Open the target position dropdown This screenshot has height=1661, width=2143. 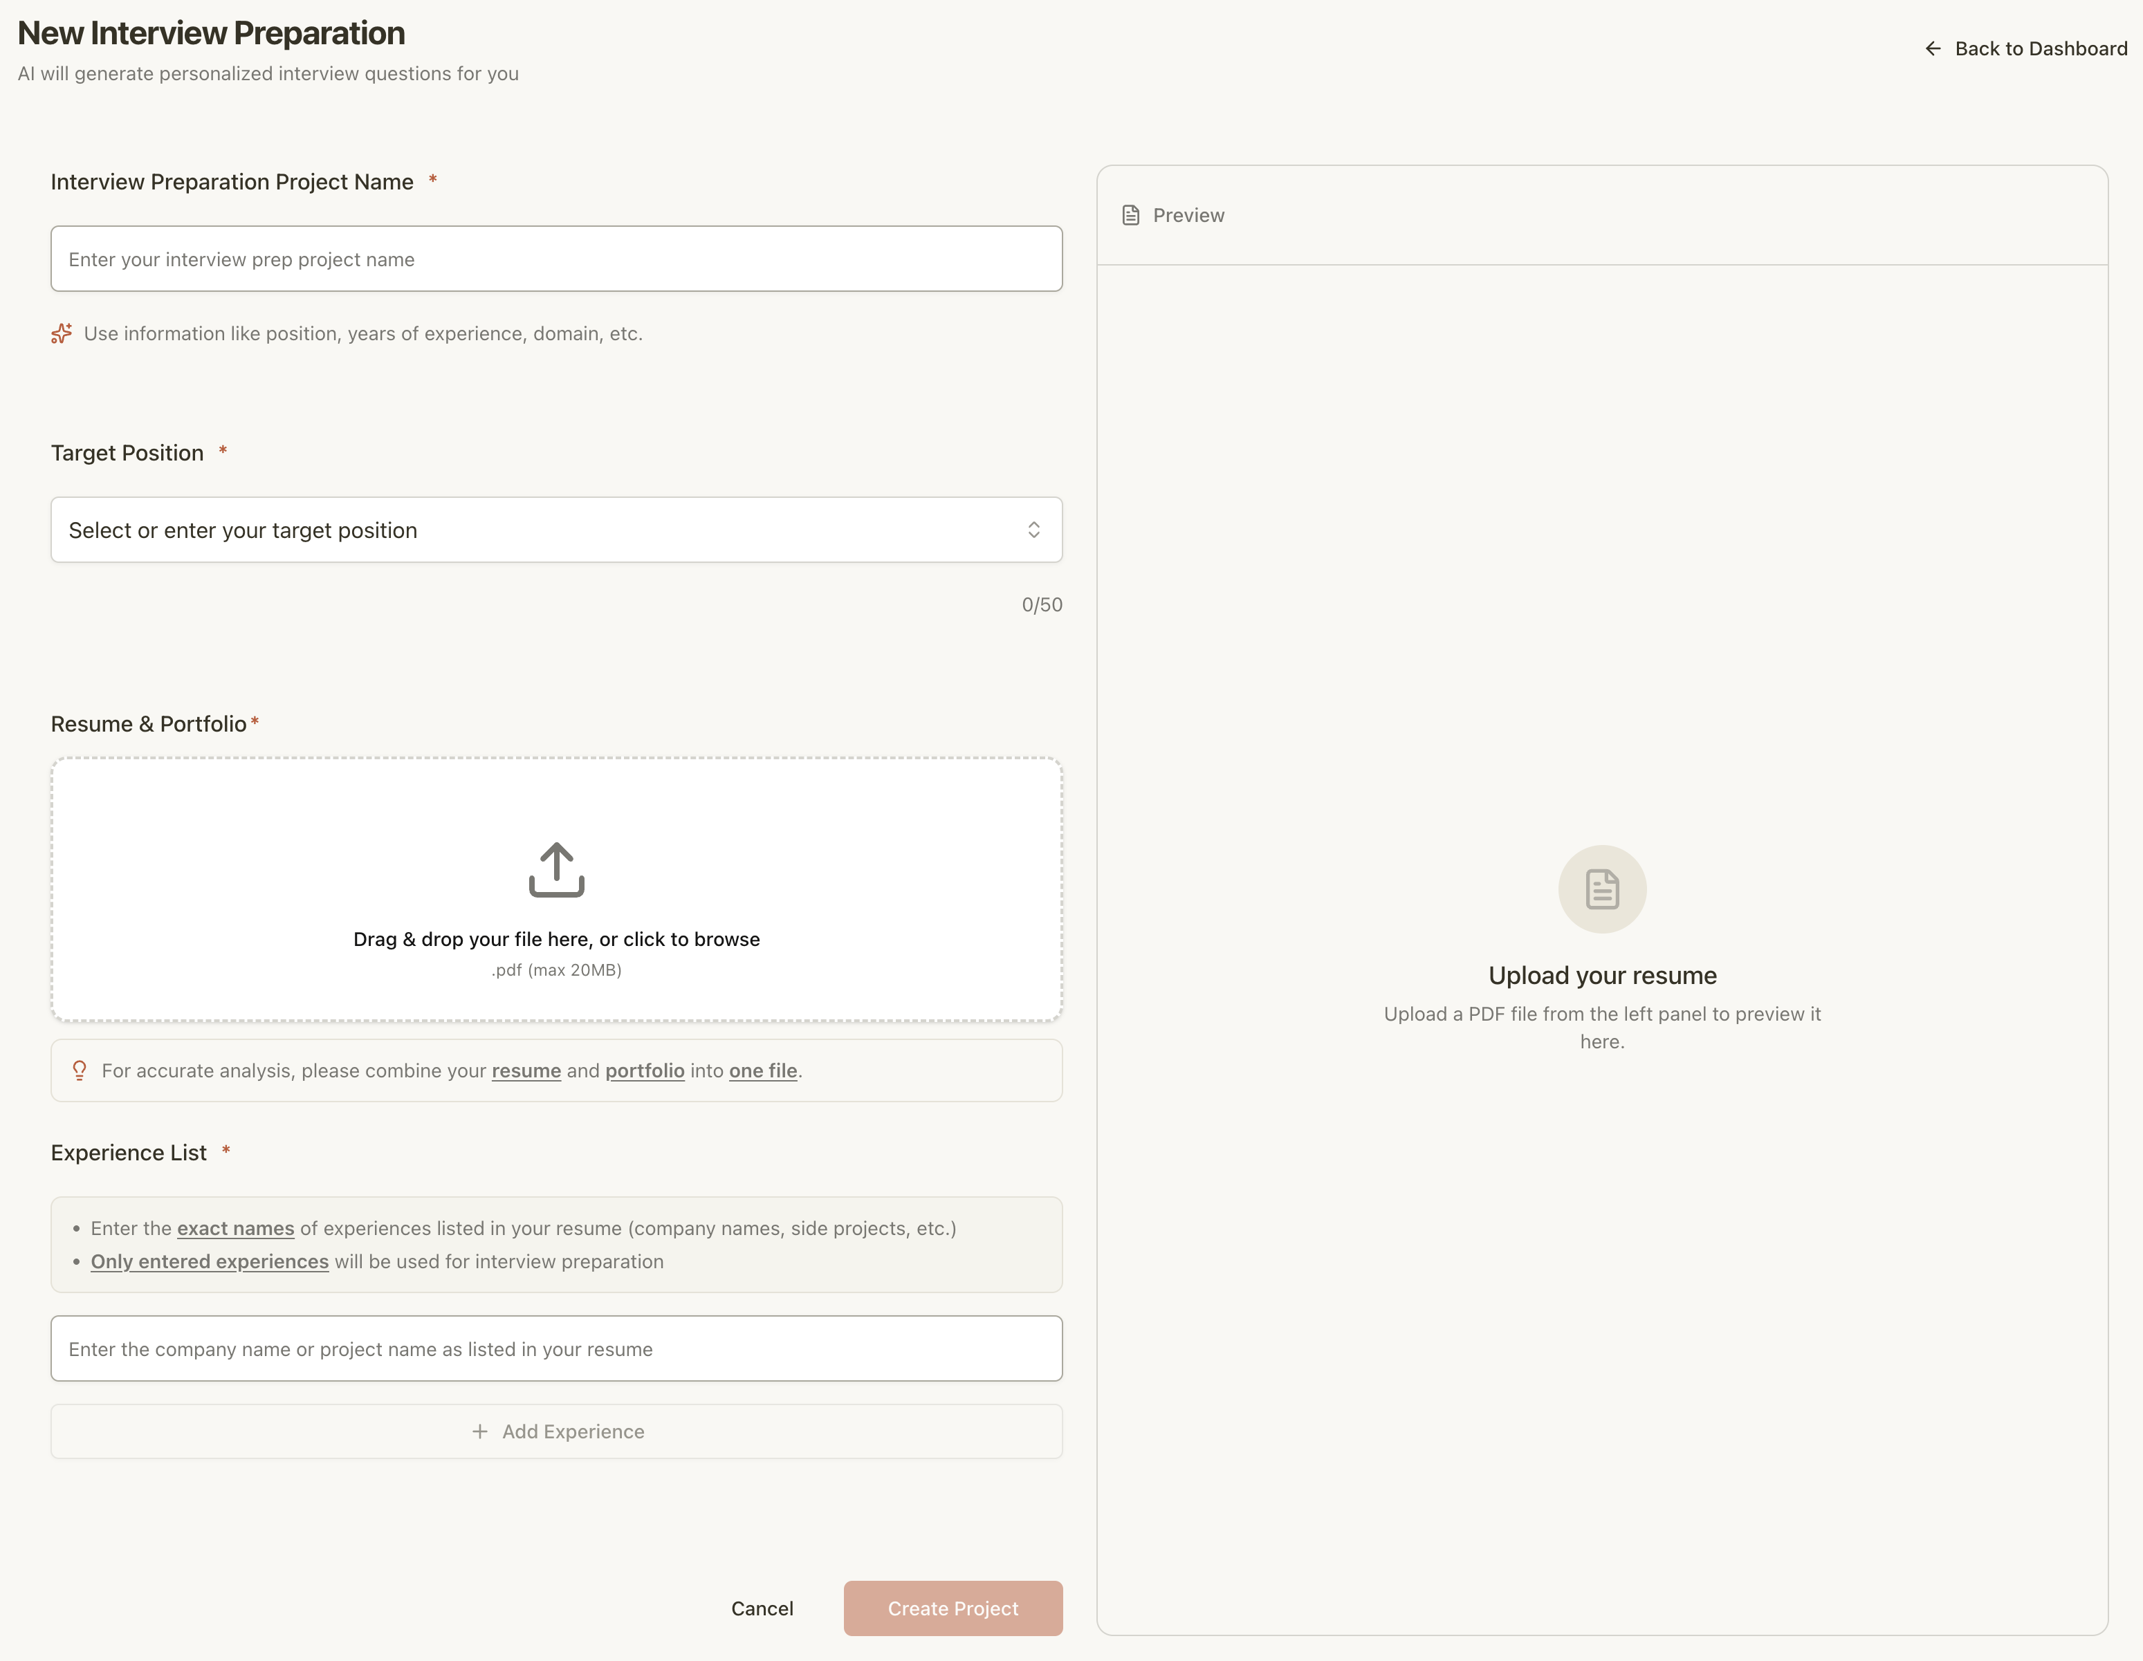tap(556, 530)
